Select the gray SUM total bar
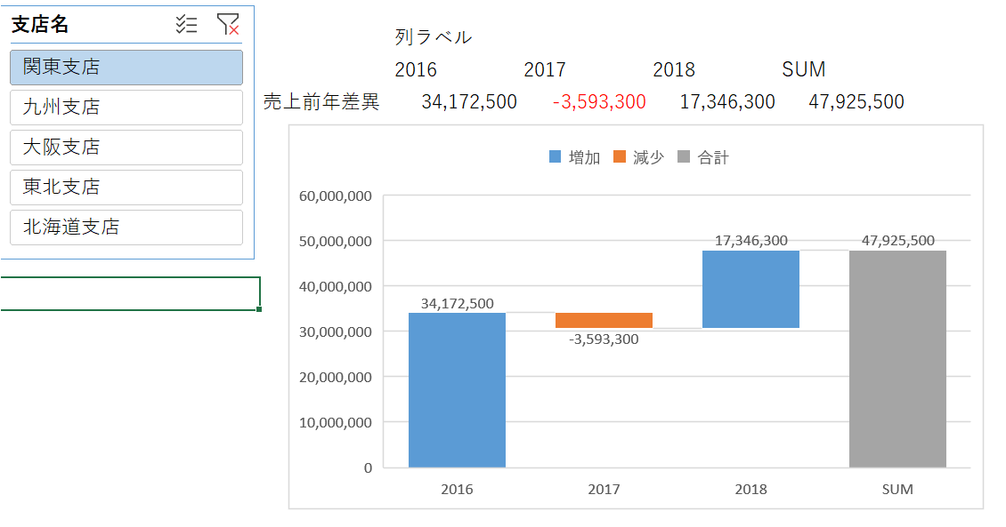The height and width of the screenshot is (527, 1006). click(x=898, y=355)
